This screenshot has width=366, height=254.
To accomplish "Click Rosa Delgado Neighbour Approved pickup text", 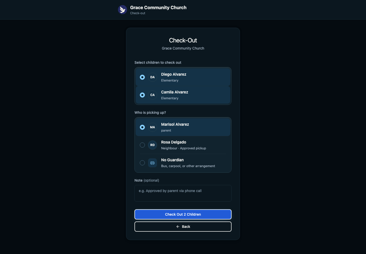I will coord(184,148).
